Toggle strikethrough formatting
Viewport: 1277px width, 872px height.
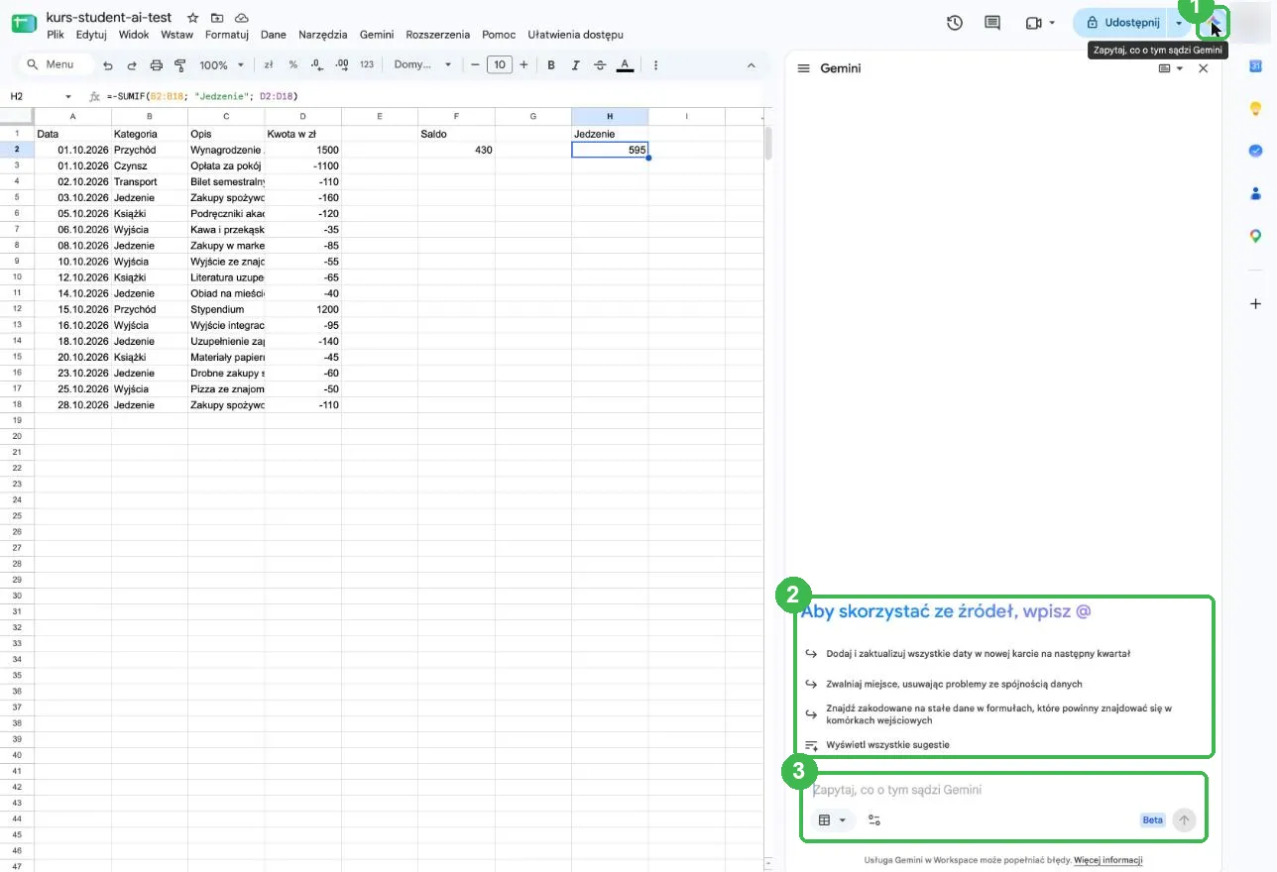tap(600, 64)
